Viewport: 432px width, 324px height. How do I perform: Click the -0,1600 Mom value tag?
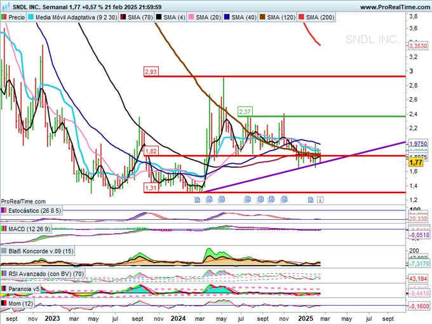[419, 306]
